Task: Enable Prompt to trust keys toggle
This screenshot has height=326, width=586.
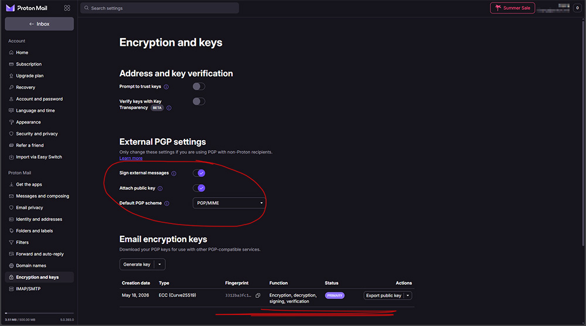Action: click(199, 86)
